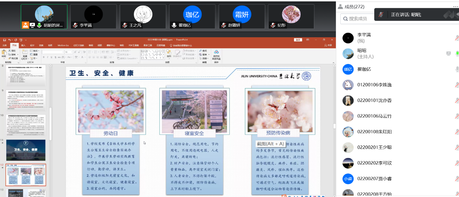The height and width of the screenshot is (197, 459).
Task: Toggle muted mic in the speaking-now bar
Action: [381, 15]
